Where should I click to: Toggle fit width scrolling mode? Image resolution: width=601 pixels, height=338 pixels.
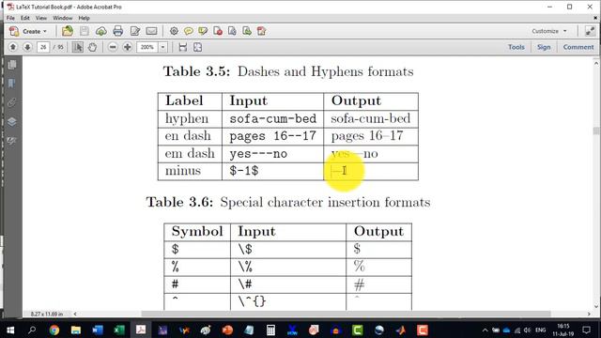[183, 47]
